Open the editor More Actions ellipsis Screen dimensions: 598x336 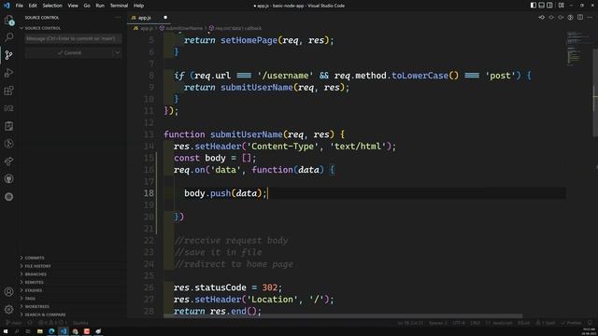coord(590,18)
